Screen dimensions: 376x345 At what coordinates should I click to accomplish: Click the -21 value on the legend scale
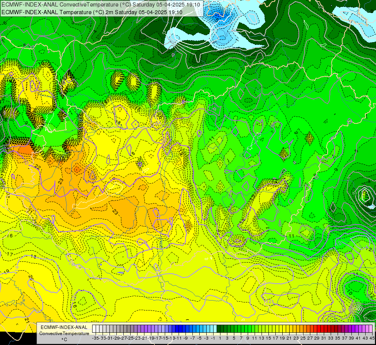[x=144, y=338]
